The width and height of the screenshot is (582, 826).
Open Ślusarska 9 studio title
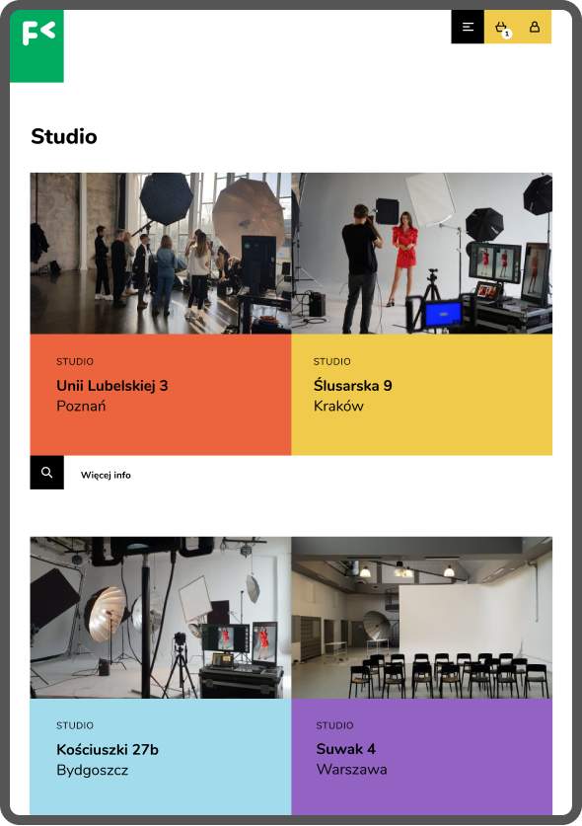(x=353, y=386)
